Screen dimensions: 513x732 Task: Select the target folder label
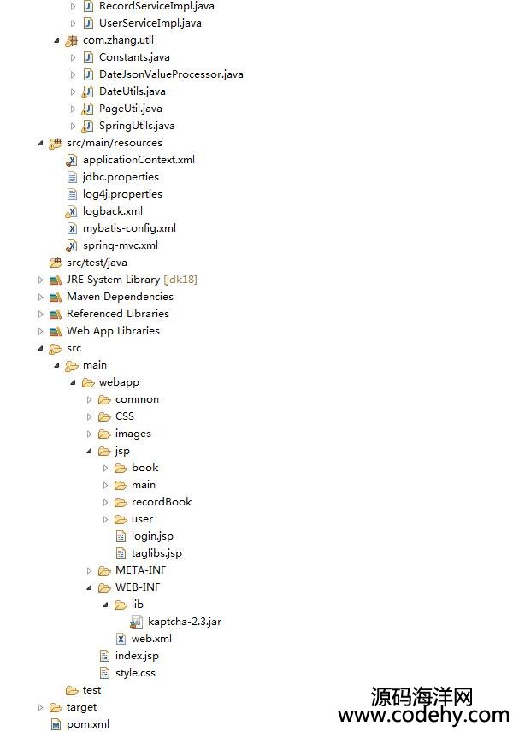[82, 708]
